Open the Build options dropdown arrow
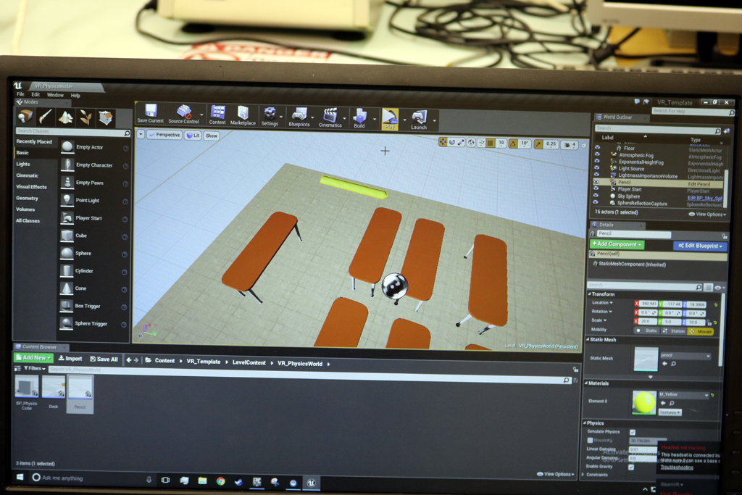This screenshot has height=495, width=742. [x=375, y=119]
